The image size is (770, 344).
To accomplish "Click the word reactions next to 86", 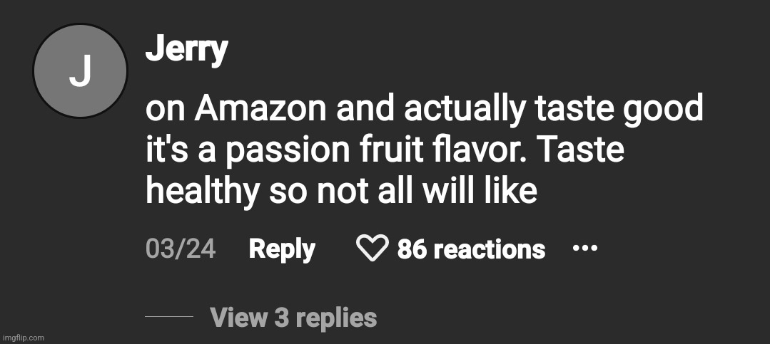I will [489, 249].
